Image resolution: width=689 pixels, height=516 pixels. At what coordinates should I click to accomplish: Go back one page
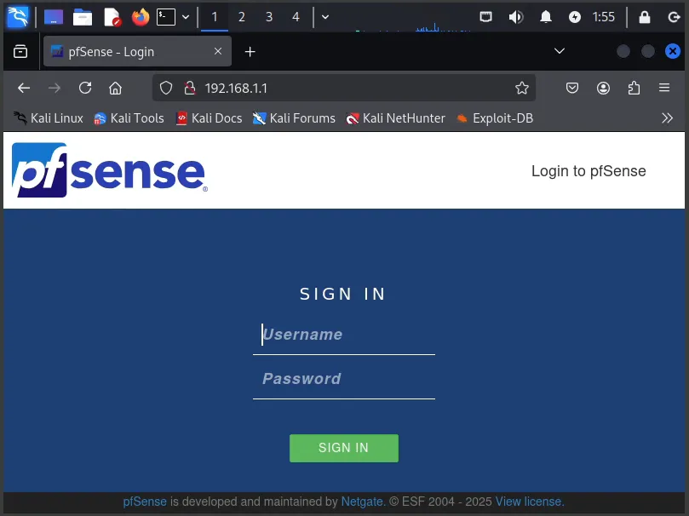24,89
